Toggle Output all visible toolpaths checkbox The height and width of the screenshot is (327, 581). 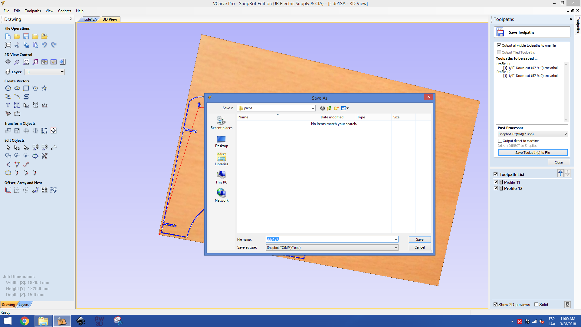(500, 45)
